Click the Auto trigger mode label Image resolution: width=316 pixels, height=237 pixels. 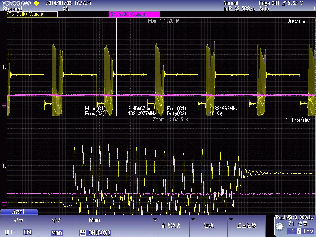pos(264,9)
